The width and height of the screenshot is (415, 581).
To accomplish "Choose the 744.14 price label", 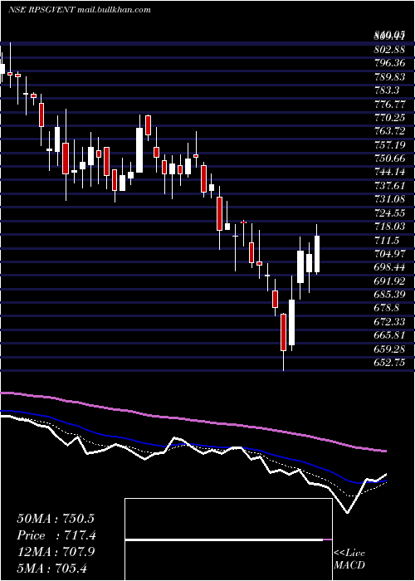I will tap(389, 173).
